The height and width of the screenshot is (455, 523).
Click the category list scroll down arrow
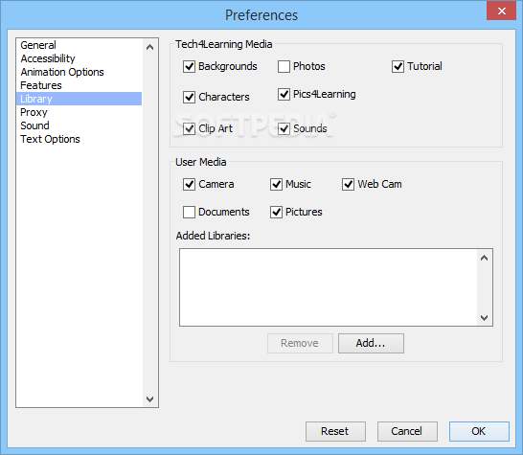click(150, 398)
